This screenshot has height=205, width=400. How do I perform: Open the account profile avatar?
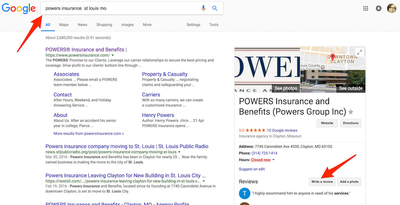[x=392, y=8]
